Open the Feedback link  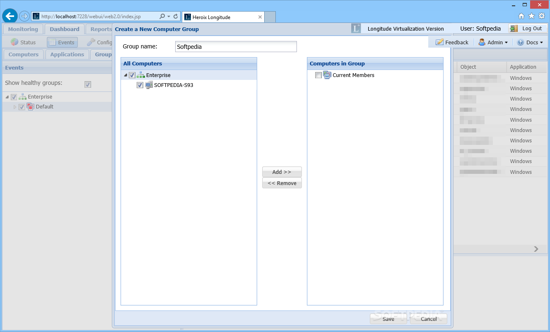pyautogui.click(x=457, y=42)
